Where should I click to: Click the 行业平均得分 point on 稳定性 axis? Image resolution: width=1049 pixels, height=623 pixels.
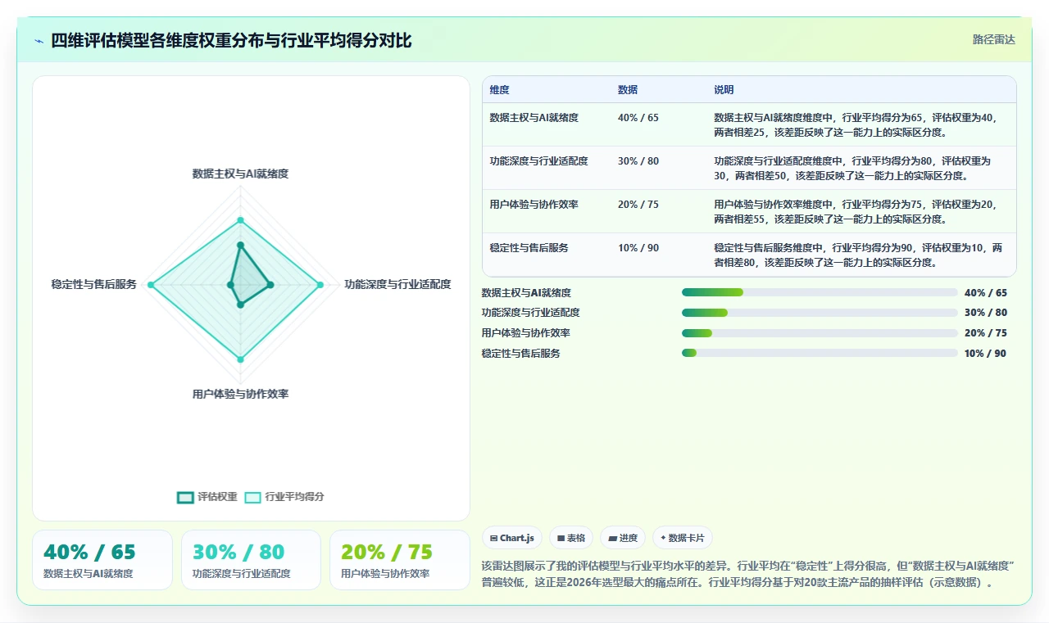pos(151,285)
